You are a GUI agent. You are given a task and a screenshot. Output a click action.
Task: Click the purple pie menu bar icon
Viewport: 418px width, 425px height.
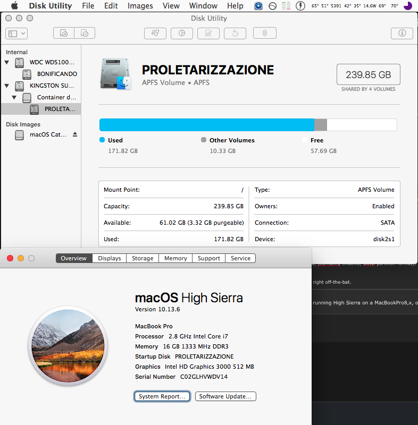tap(408, 6)
